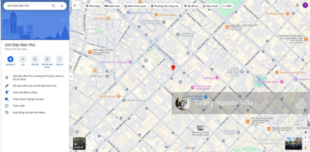310x152 pixels.
Task: Click Phở Hòa Pasteur marker
Action: pyautogui.click(x=156, y=15)
